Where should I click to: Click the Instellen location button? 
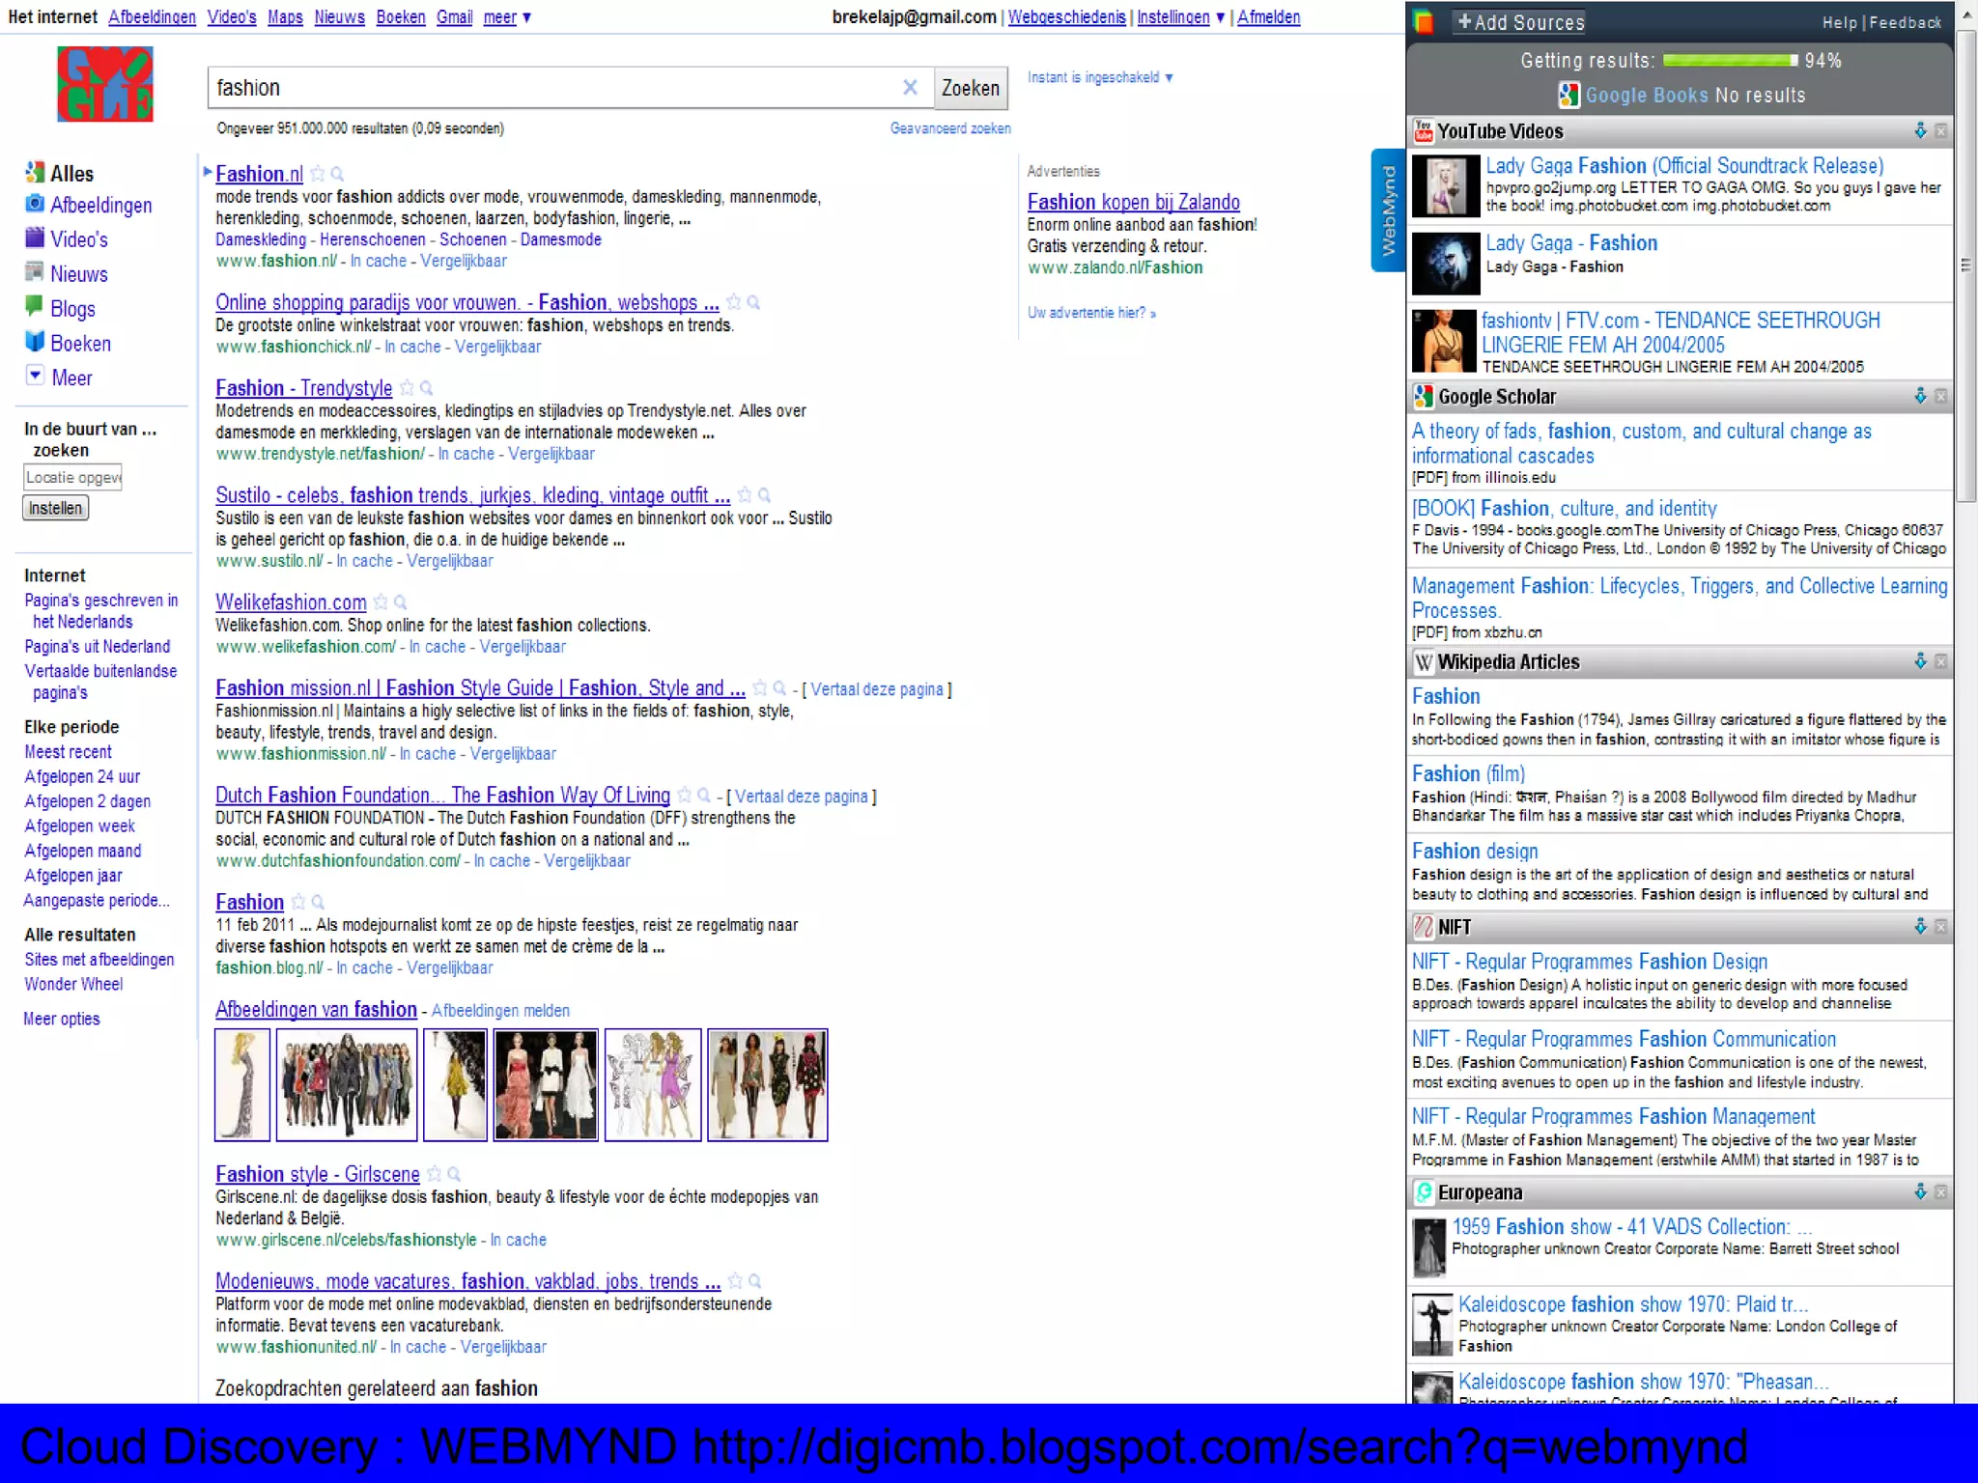55,508
